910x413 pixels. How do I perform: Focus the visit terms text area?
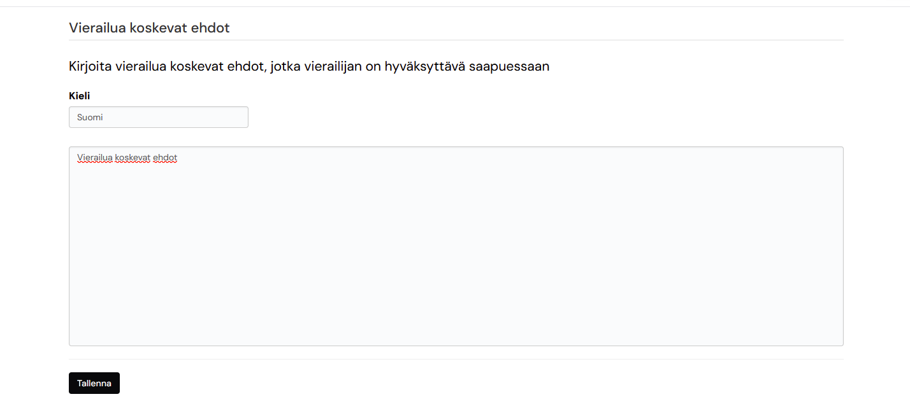456,246
